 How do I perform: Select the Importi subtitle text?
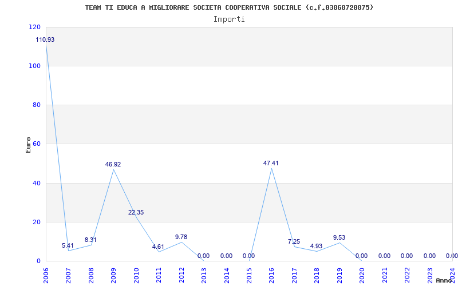229,19
